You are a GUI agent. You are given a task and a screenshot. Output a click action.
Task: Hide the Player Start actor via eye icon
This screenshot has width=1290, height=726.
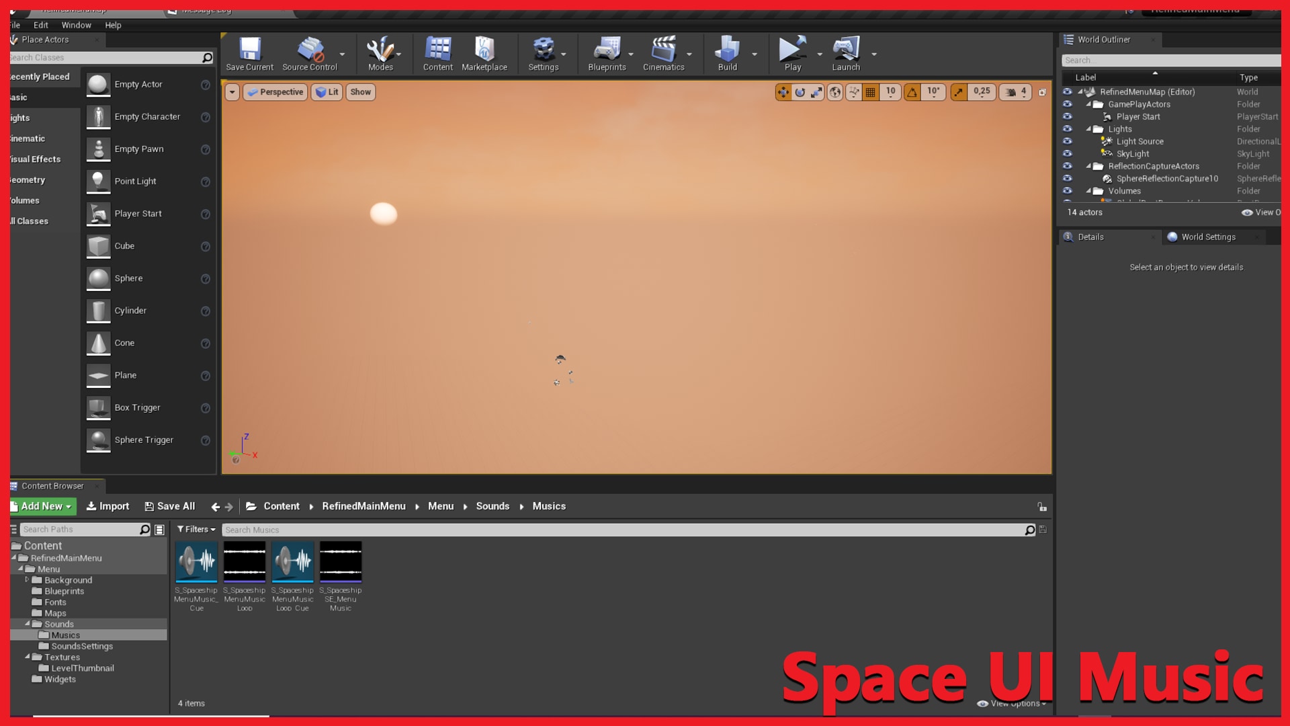pos(1067,116)
